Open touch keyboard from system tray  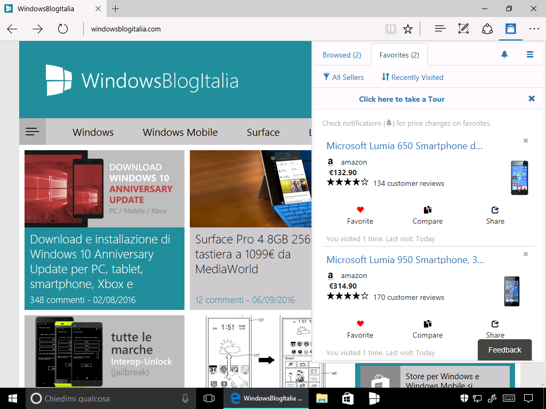509,398
